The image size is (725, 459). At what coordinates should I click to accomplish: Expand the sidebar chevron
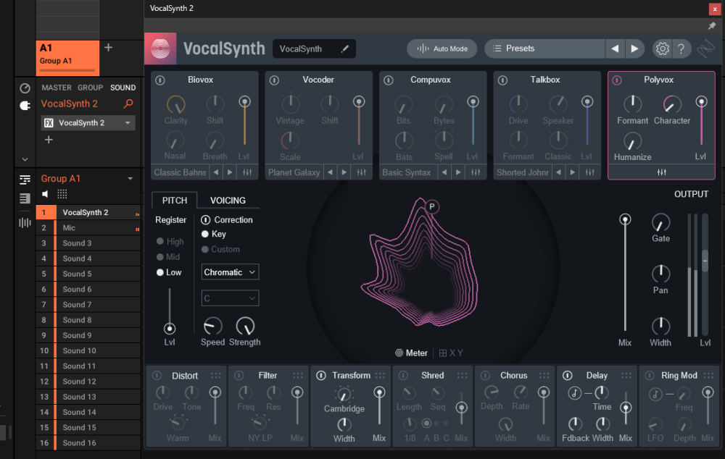point(25,159)
